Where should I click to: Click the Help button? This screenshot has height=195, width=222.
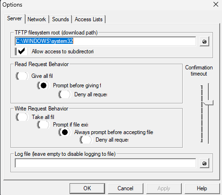(x=202, y=188)
